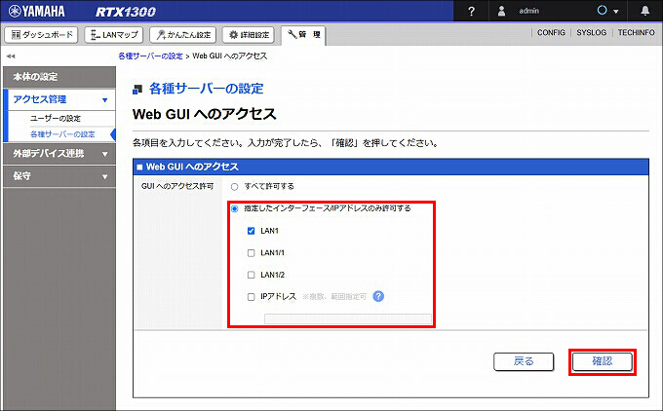Uncheck the LAN1 checkbox
The image size is (663, 411).
tap(252, 231)
